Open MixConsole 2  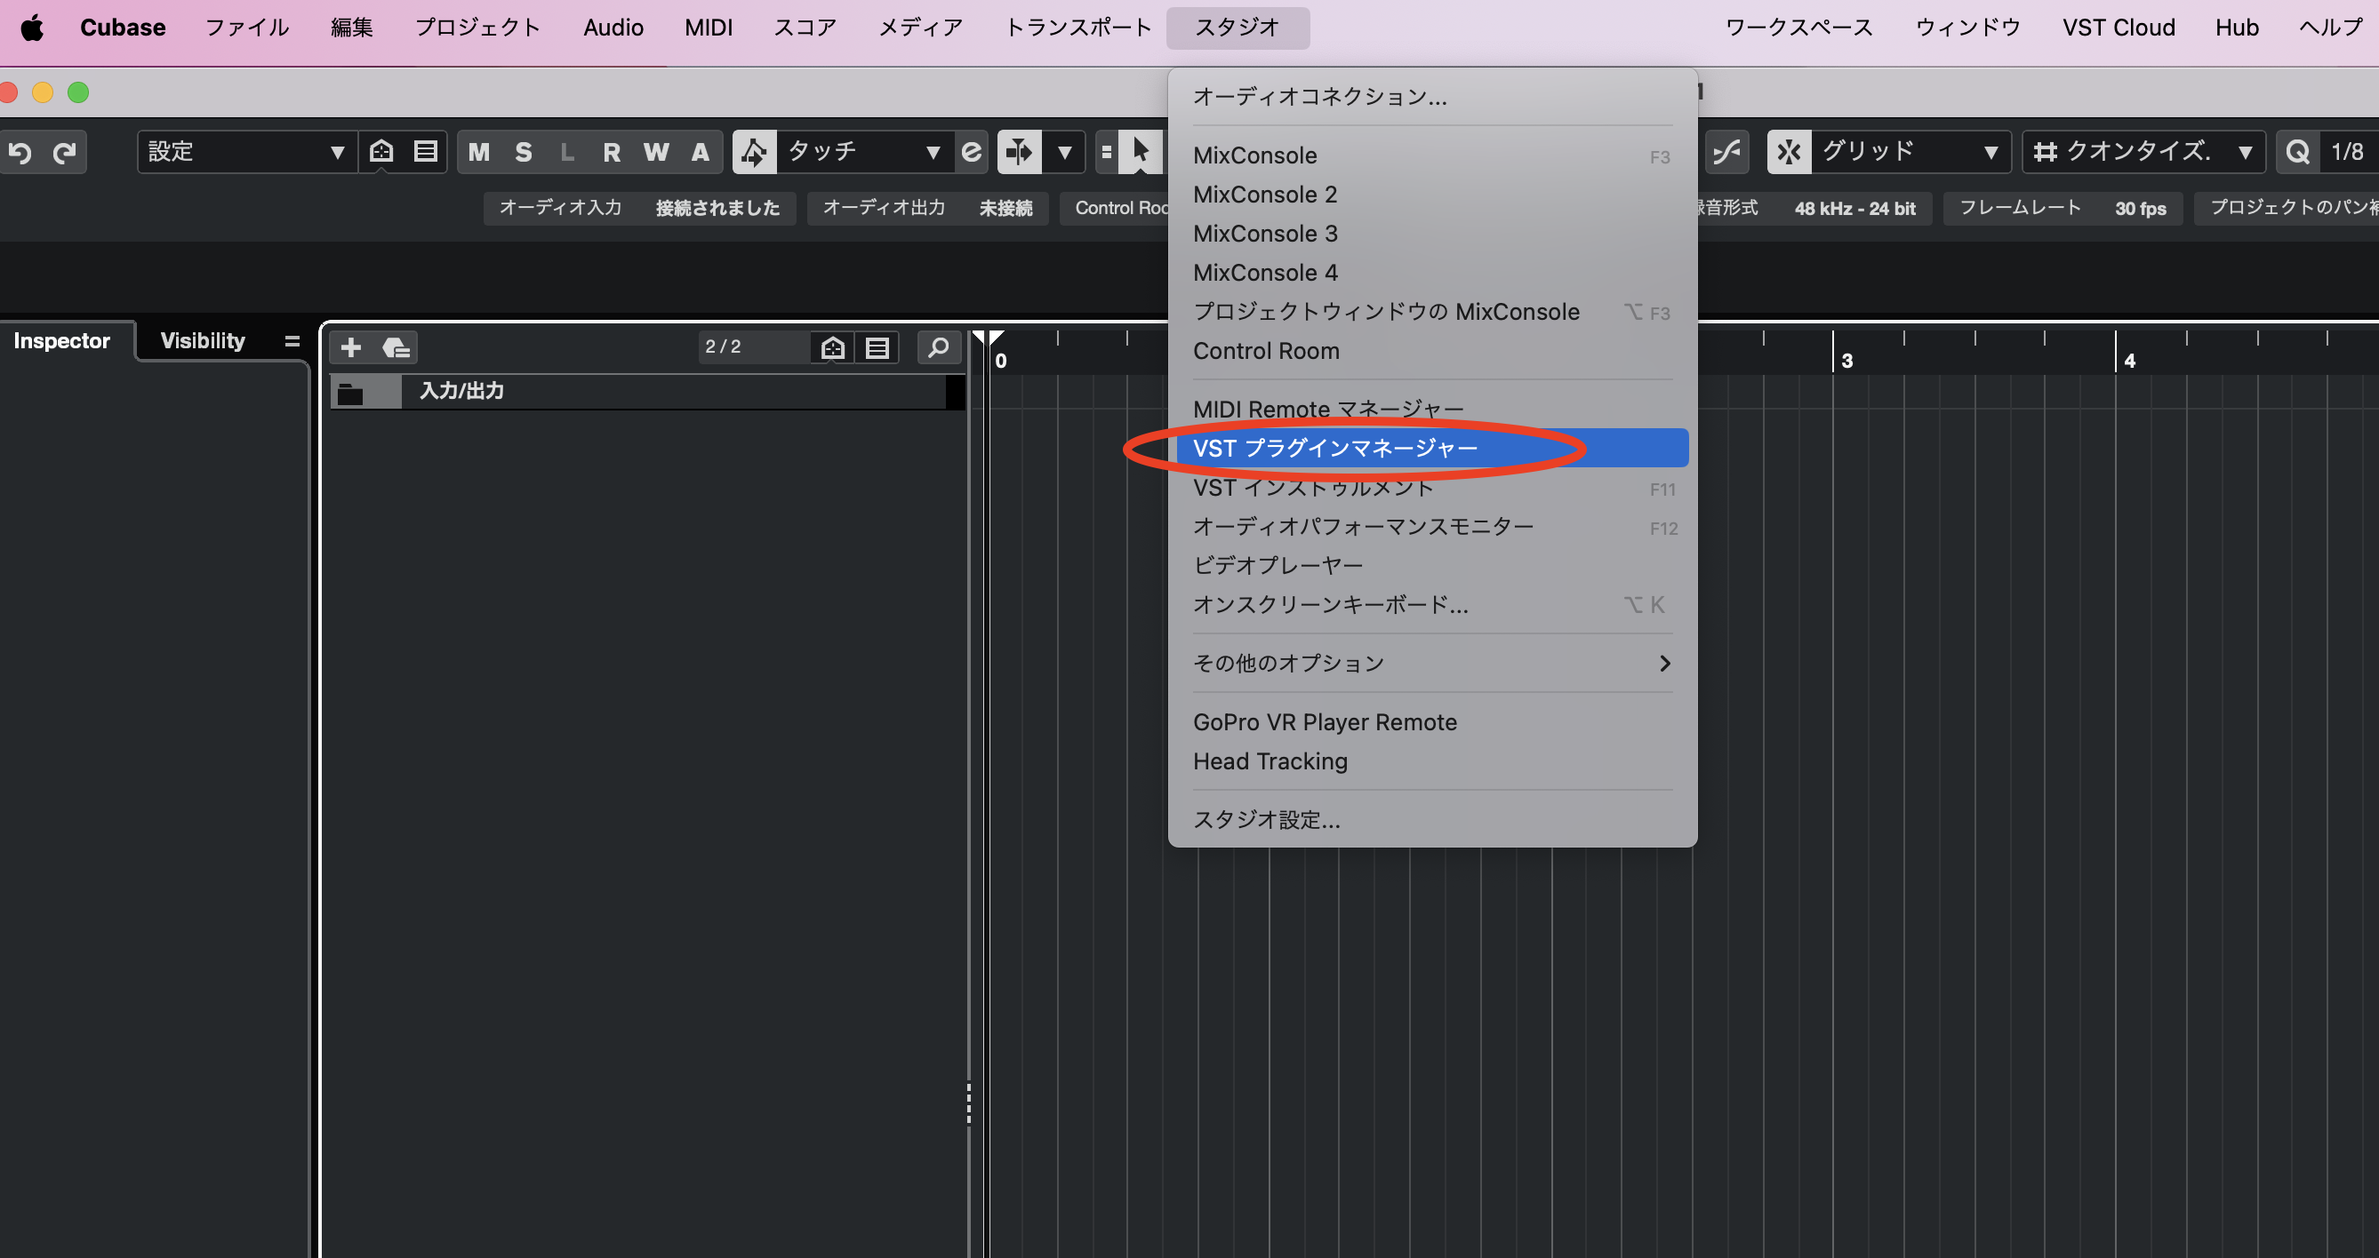(1431, 195)
